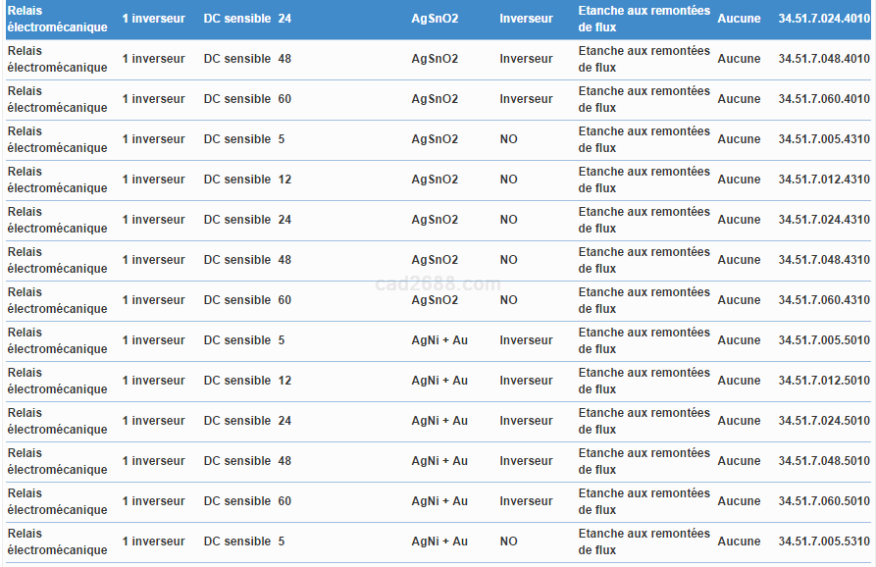Select part number 34.51.7.005.5310

coord(823,541)
